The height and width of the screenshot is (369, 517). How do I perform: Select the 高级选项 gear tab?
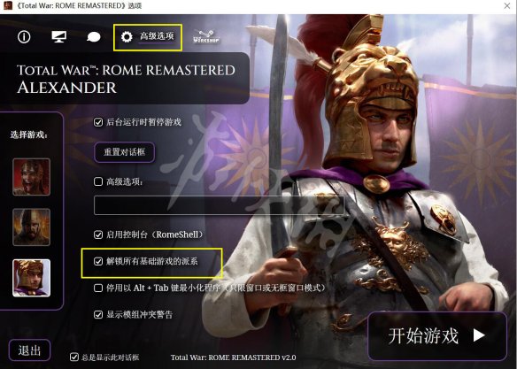(147, 37)
